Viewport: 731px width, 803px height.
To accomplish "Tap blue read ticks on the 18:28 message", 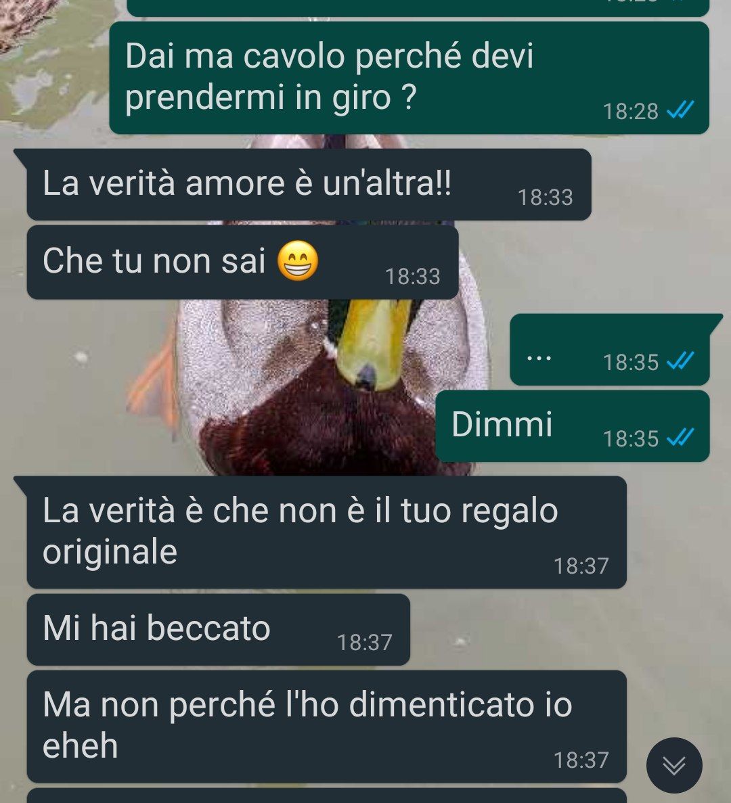I will pyautogui.click(x=680, y=110).
